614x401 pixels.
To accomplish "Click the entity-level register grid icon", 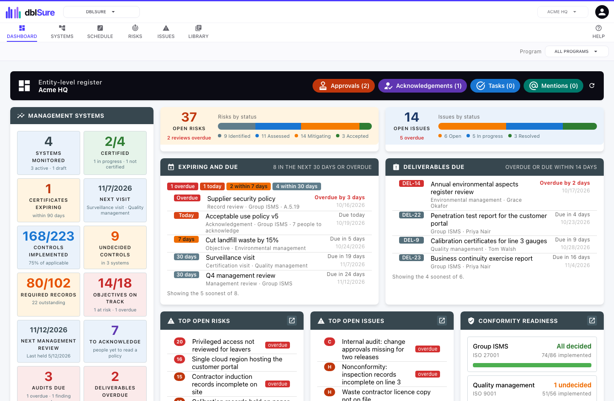I will point(24,86).
